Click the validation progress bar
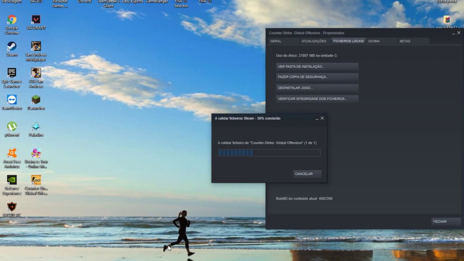This screenshot has height=261, width=464. click(269, 153)
